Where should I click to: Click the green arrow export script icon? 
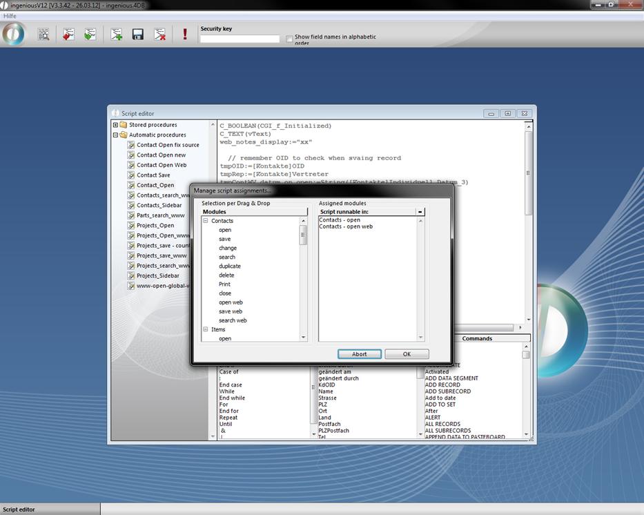[90, 34]
